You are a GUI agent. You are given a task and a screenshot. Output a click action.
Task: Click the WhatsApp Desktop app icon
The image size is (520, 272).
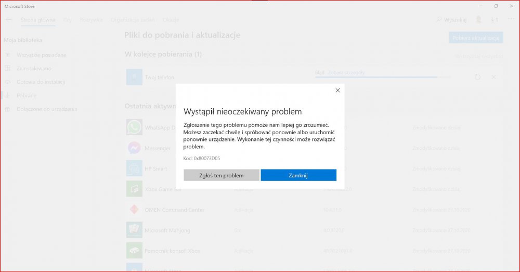[x=134, y=127]
